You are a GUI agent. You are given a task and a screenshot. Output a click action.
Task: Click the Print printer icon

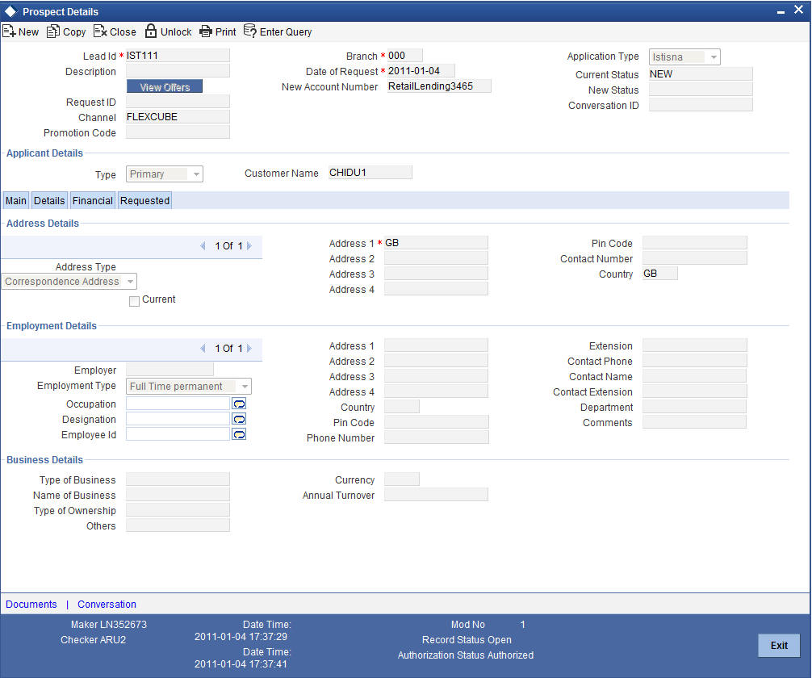[x=206, y=31]
